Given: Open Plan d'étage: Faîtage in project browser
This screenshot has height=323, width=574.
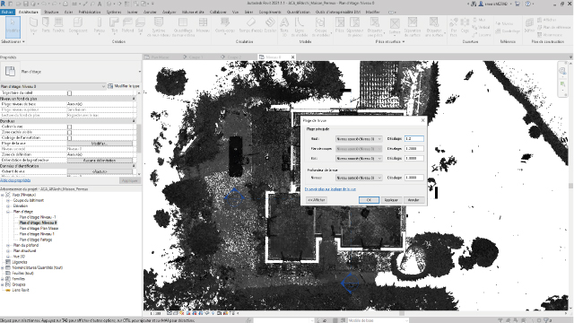Looking at the screenshot, I should click(36, 240).
